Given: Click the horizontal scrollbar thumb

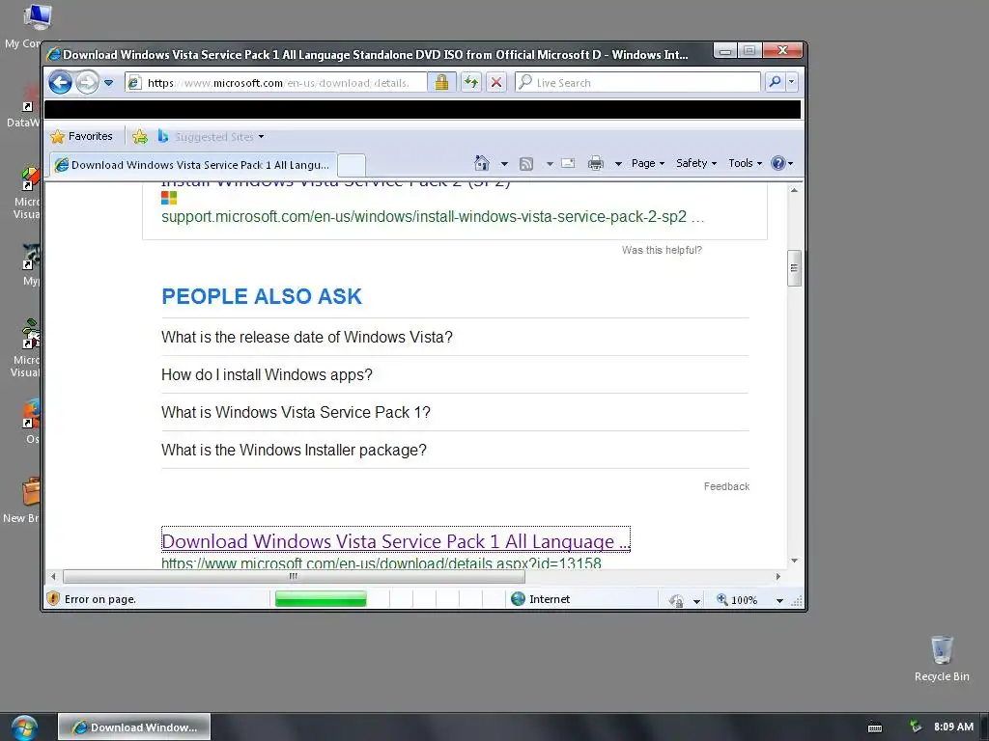Looking at the screenshot, I should 294,576.
